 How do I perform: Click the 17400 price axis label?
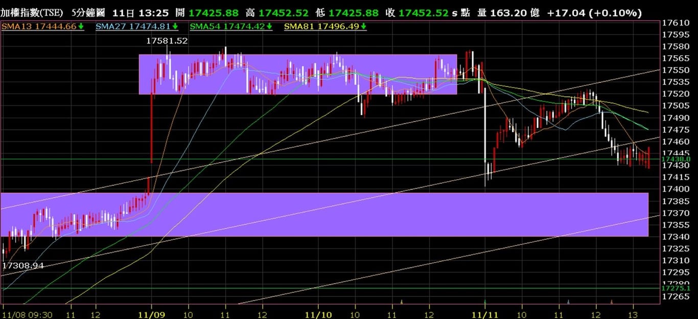pyautogui.click(x=676, y=189)
